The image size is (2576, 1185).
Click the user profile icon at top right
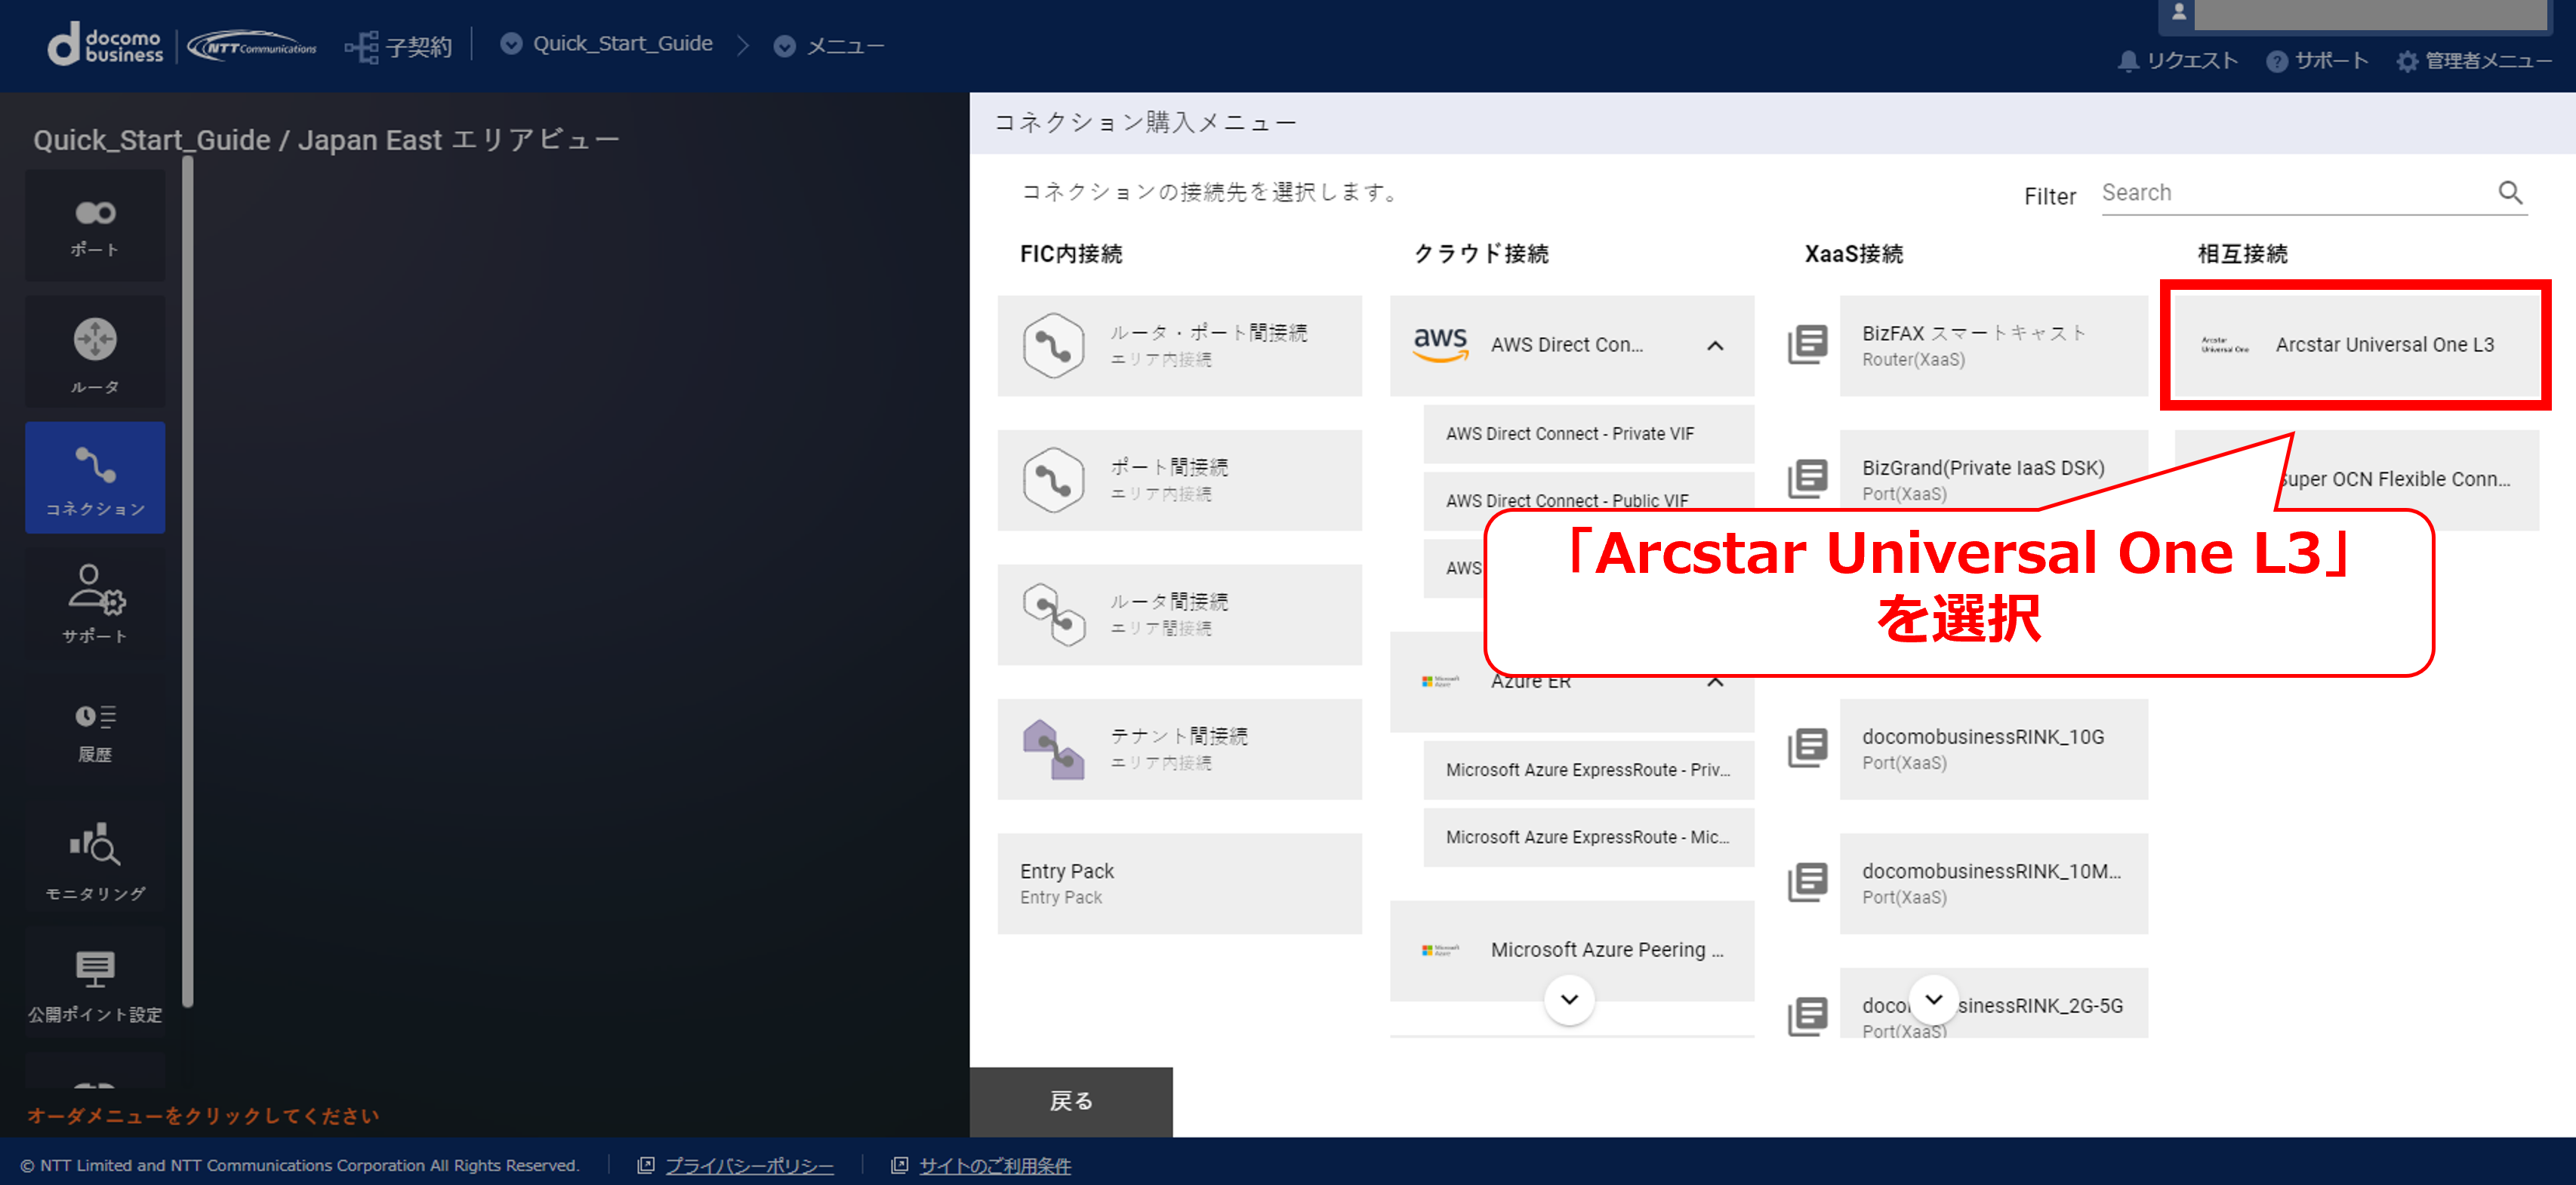(x=2178, y=13)
